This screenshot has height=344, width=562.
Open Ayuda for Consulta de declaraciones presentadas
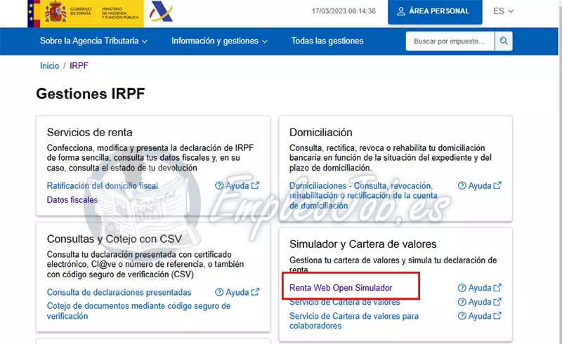click(237, 292)
